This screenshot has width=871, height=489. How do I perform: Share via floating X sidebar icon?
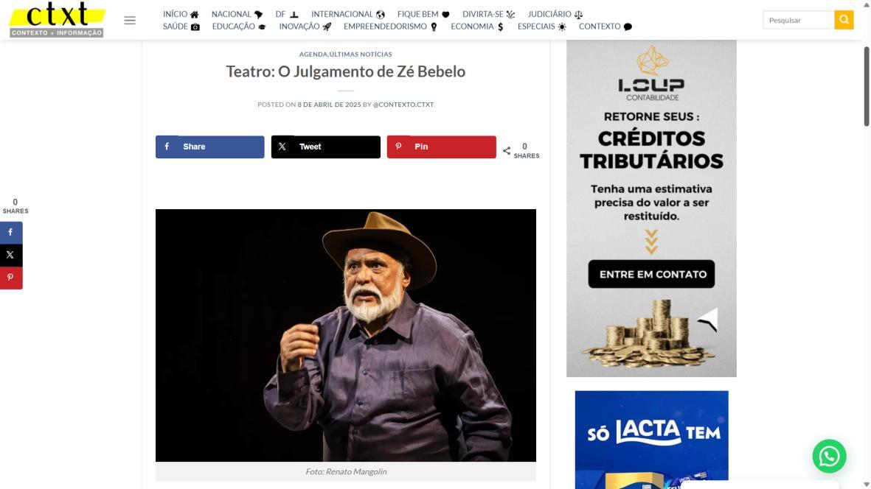[11, 255]
